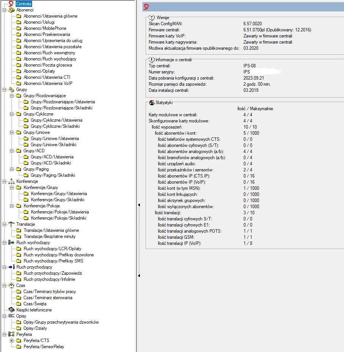This screenshot has height=352, width=344.
Task: Open Abonenci/Przekierowania
Action: click(x=47, y=34)
